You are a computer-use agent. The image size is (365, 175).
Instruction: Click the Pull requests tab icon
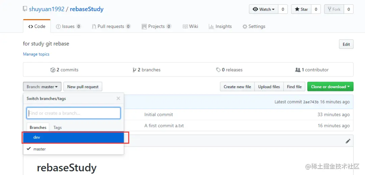[x=94, y=27]
